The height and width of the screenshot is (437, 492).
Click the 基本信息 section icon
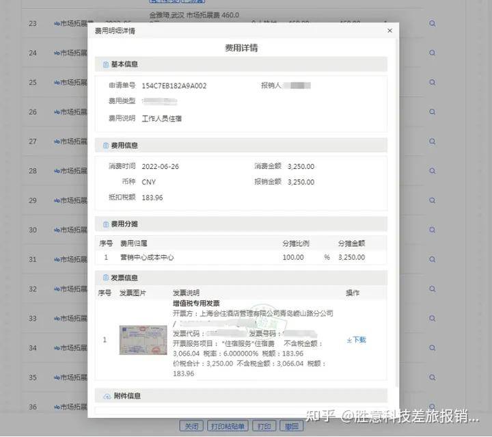(x=106, y=64)
